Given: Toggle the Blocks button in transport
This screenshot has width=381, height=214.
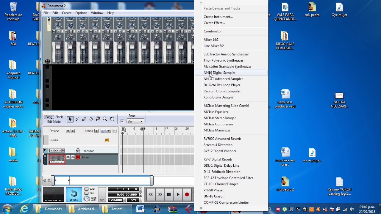Looking at the screenshot, I should coord(74,195).
